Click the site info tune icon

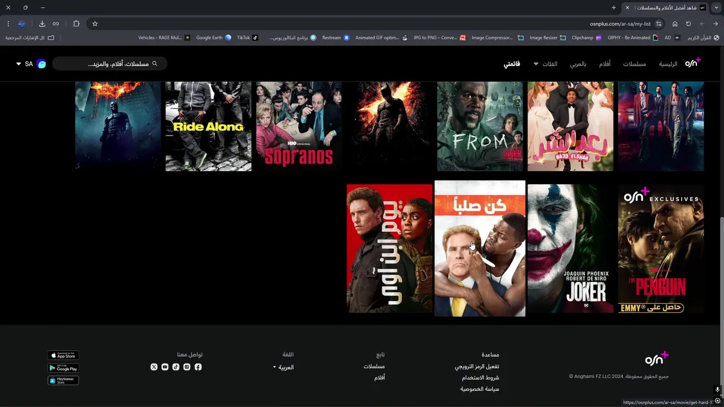[659, 24]
